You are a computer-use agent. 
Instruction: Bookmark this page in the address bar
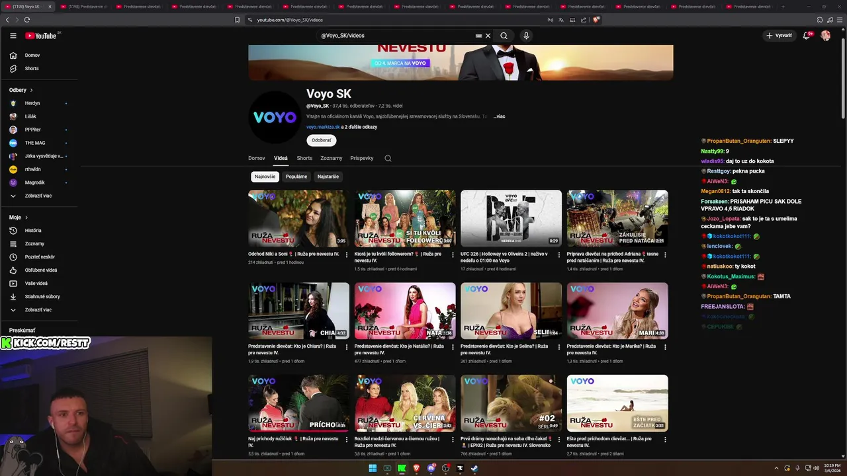pyautogui.click(x=237, y=20)
